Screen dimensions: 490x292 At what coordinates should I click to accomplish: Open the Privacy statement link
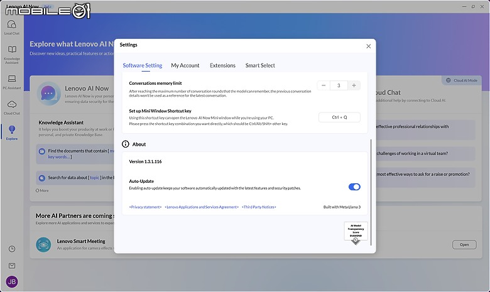click(145, 207)
